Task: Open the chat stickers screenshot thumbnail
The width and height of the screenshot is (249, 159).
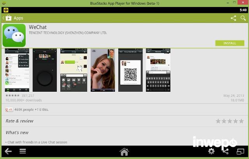Action: point(74,70)
